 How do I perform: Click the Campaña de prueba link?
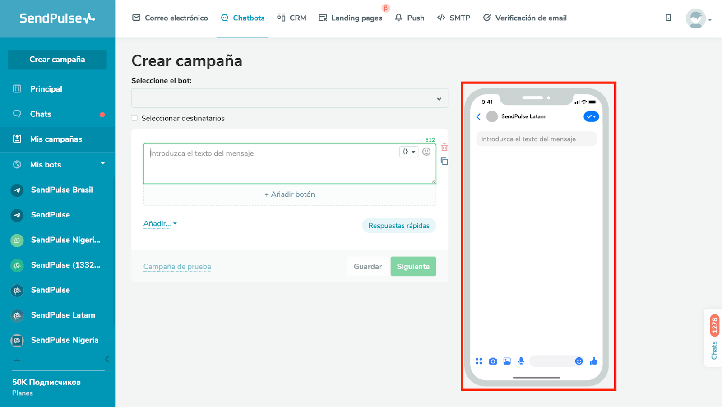pos(177,267)
